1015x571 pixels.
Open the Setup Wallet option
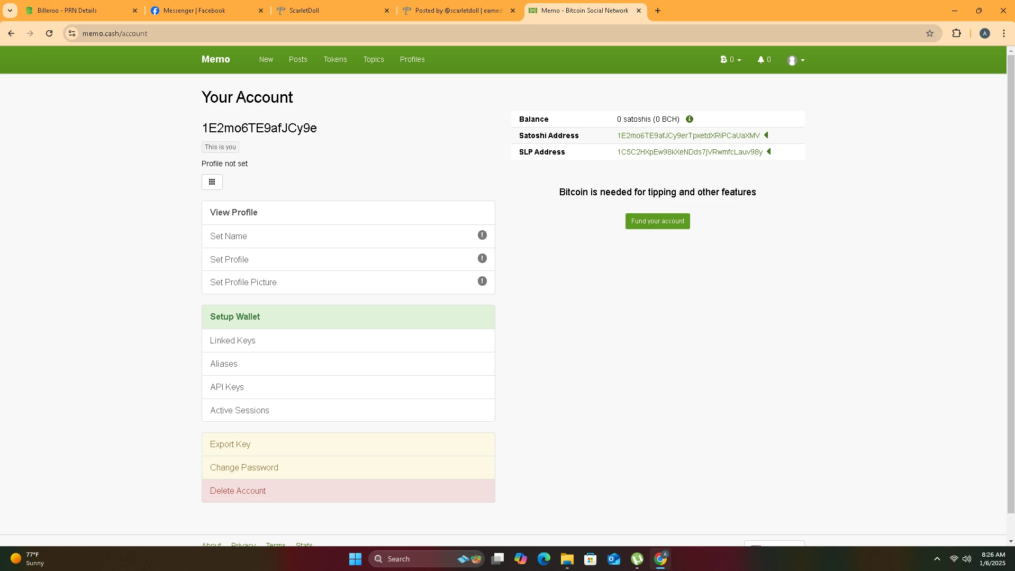point(348,317)
